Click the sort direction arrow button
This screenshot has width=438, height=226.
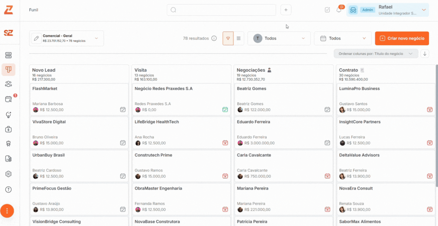click(x=424, y=53)
